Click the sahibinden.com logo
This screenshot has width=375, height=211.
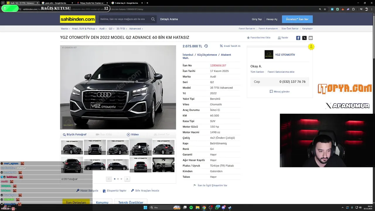tap(78, 19)
